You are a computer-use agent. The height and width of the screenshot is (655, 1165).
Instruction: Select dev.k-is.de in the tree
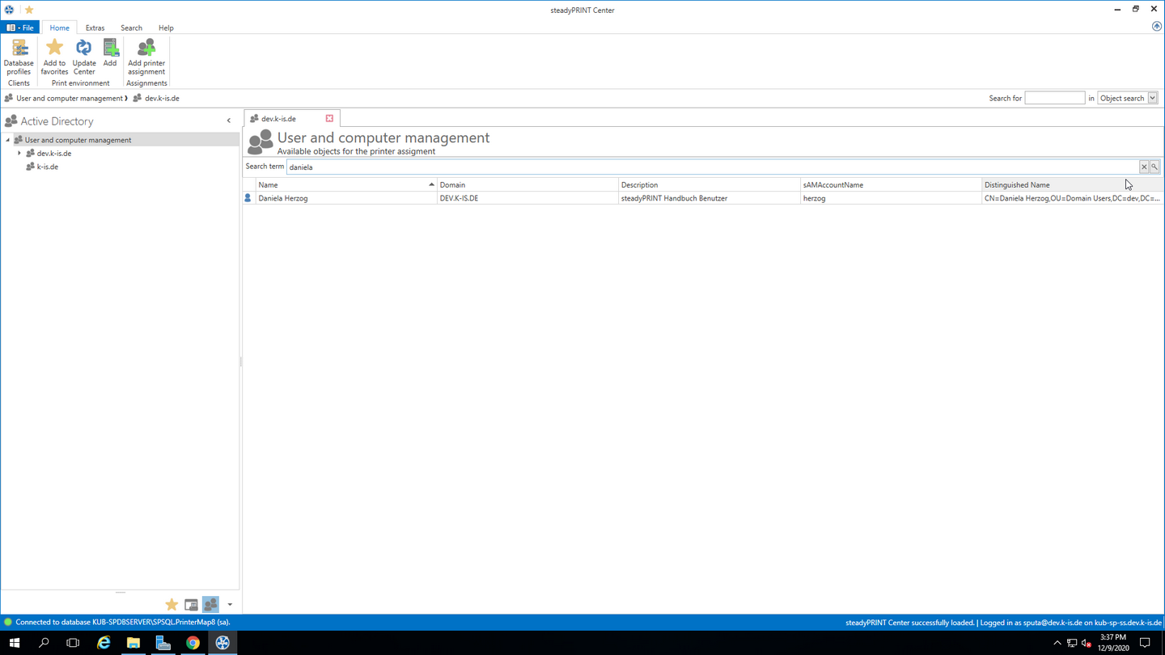click(54, 153)
